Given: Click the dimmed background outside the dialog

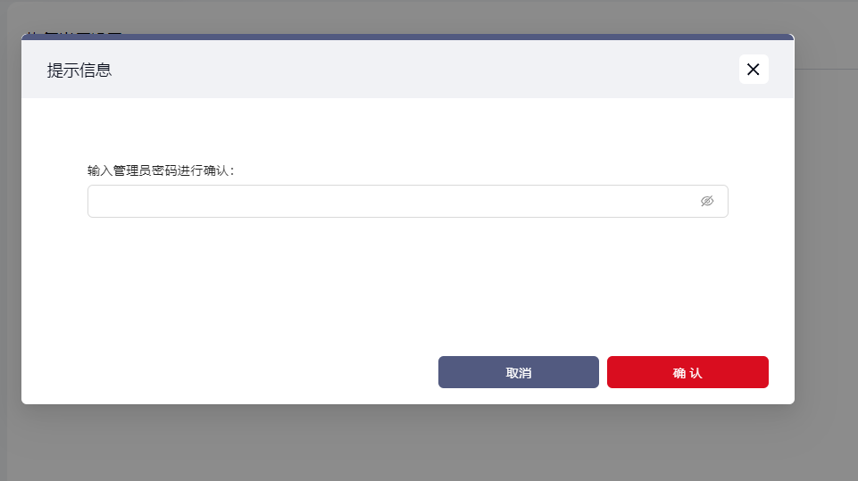Looking at the screenshot, I should [x=427, y=444].
